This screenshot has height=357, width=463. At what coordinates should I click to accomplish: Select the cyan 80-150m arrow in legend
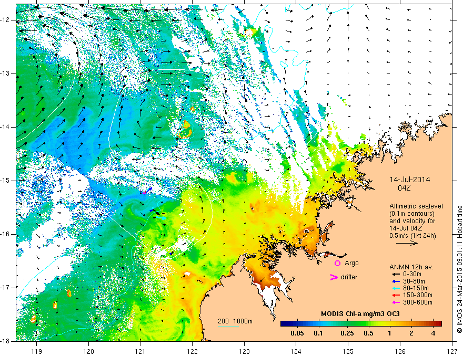point(395,288)
